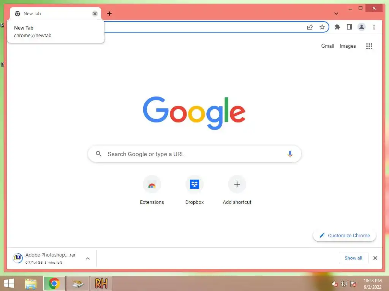The height and width of the screenshot is (291, 389).
Task: Maximize the Chrome window
Action: pos(361,8)
